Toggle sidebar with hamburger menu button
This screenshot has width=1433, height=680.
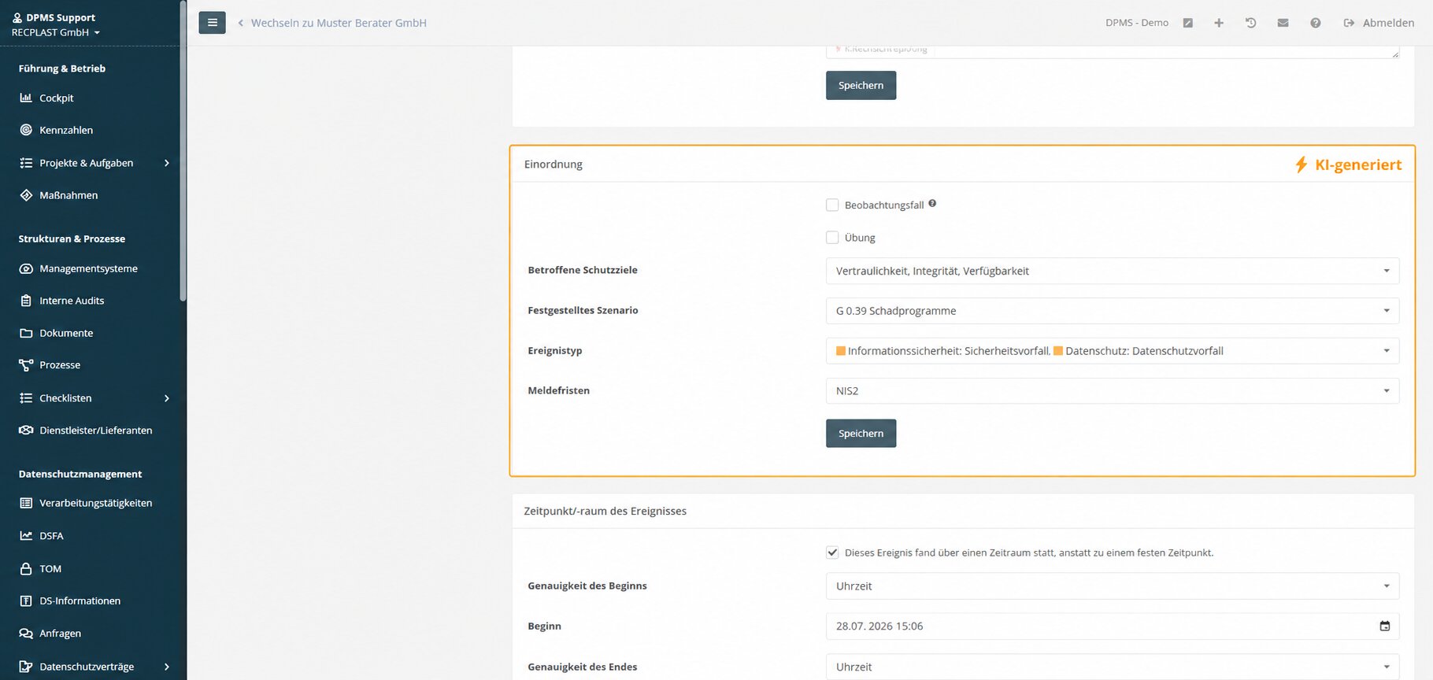click(x=212, y=23)
